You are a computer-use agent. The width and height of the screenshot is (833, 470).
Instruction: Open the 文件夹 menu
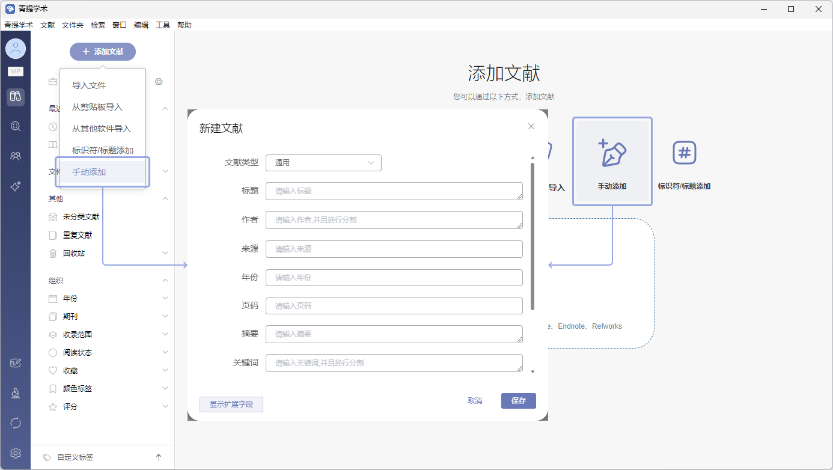pyautogui.click(x=73, y=25)
